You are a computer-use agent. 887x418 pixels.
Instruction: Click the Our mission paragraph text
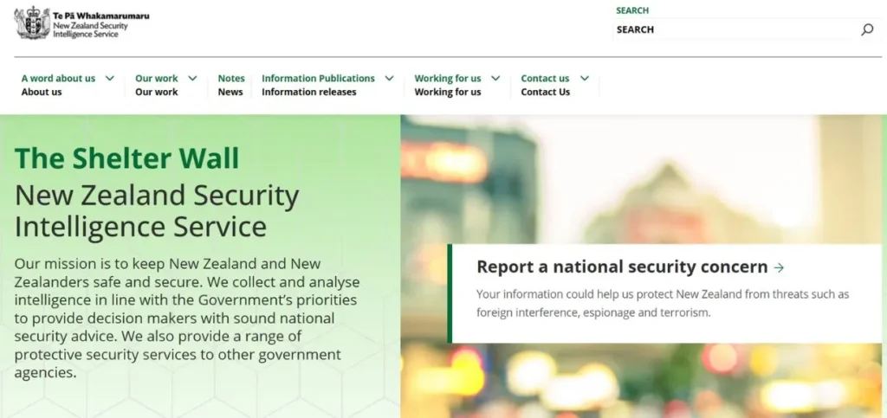[x=187, y=318]
